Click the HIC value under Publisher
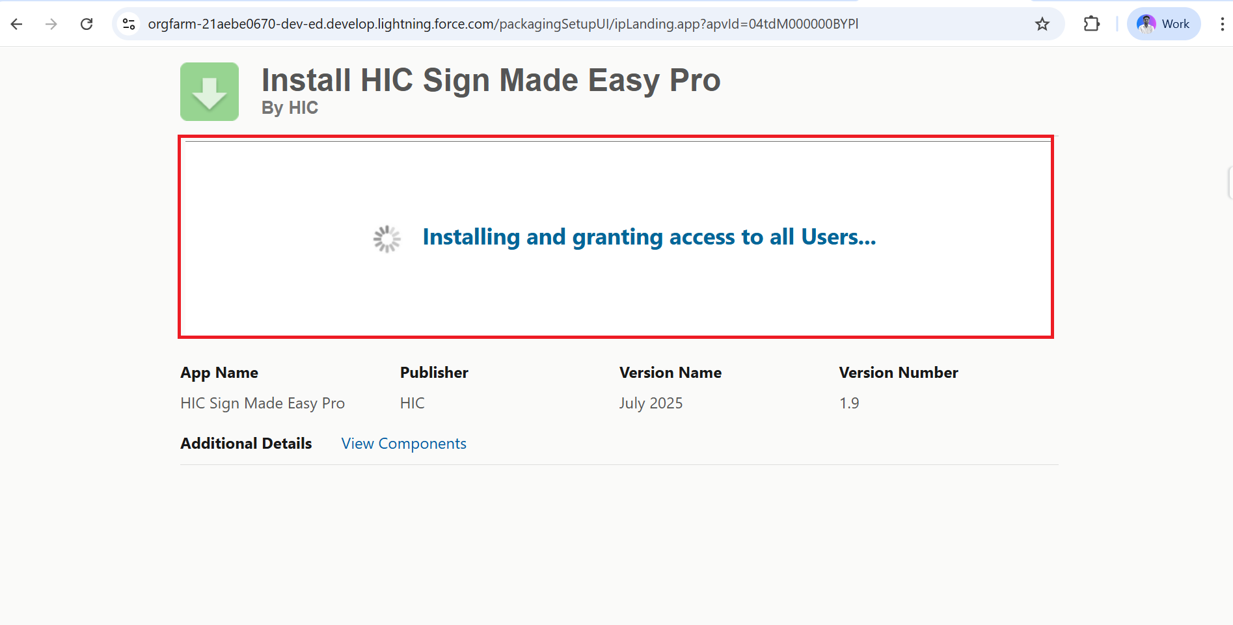The width and height of the screenshot is (1233, 625). click(412, 403)
